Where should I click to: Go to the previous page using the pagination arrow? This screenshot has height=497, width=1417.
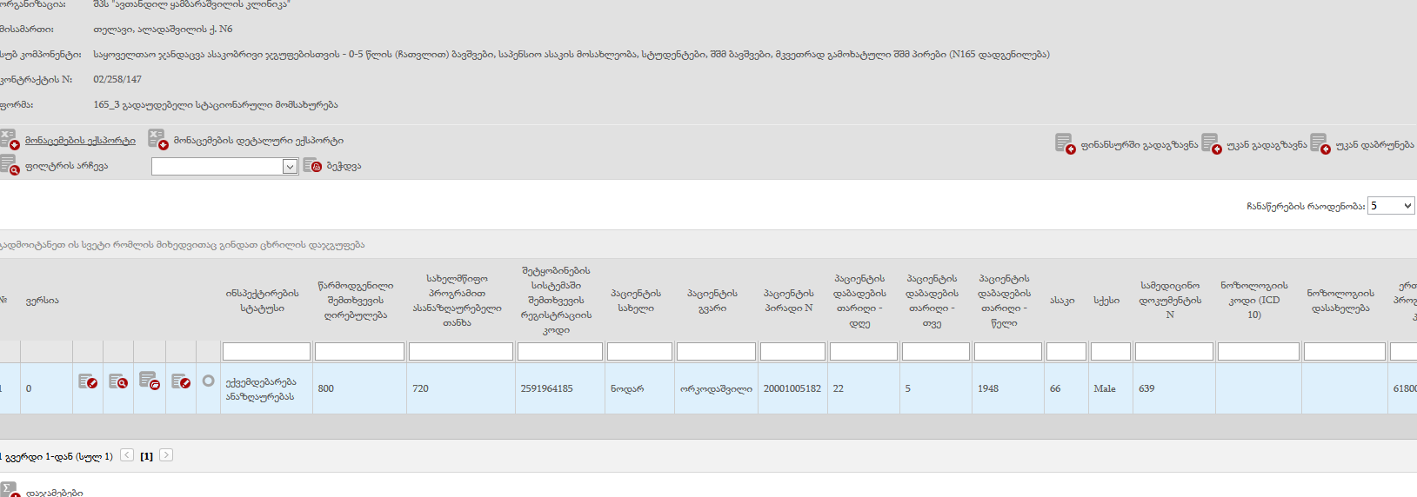pyautogui.click(x=127, y=455)
